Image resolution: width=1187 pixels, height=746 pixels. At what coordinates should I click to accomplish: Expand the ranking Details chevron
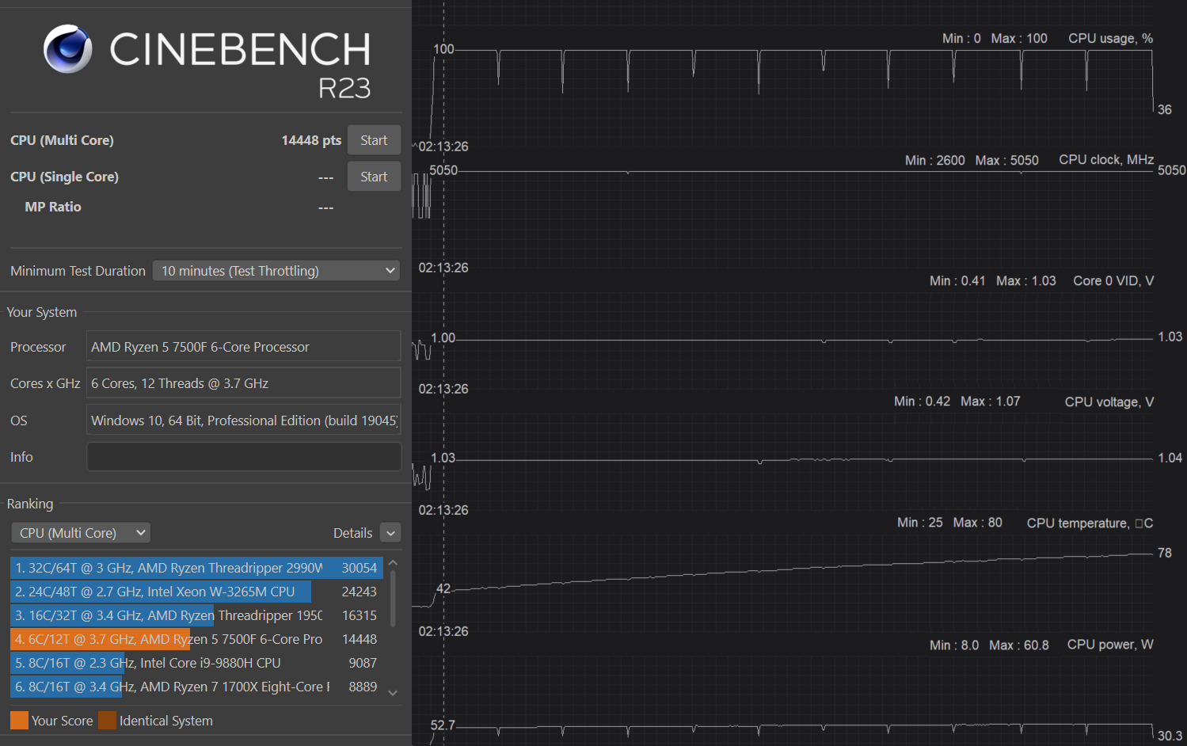pos(390,533)
